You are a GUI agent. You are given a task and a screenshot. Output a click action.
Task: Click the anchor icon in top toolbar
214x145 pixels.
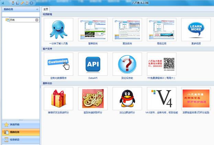(26, 3)
